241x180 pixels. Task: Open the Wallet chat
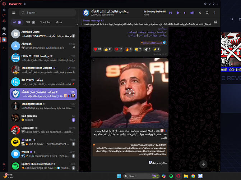point(43,154)
